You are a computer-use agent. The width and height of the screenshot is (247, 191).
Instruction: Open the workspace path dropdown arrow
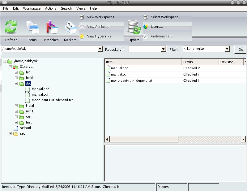tap(100, 49)
